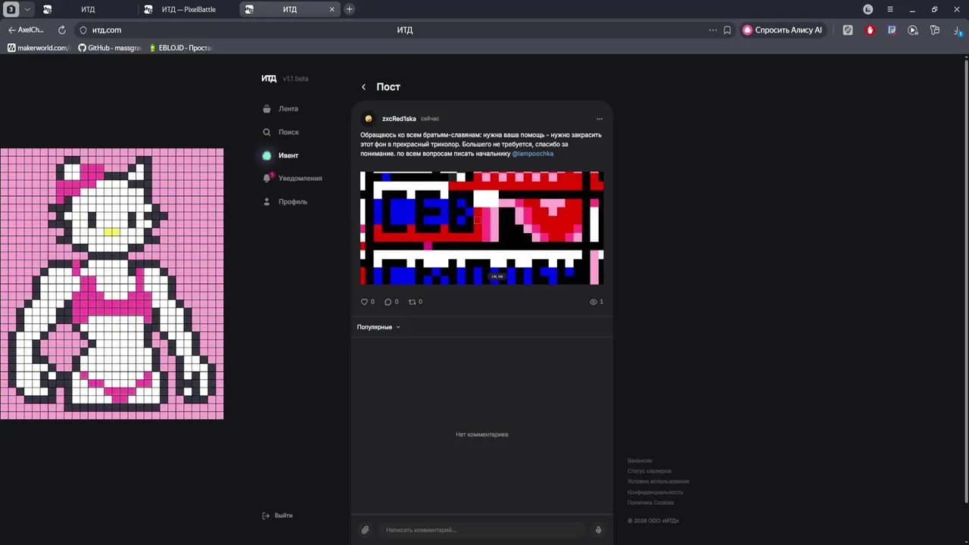This screenshot has height=545, width=969.
Task: Bookmark this page
Action: [x=728, y=30]
